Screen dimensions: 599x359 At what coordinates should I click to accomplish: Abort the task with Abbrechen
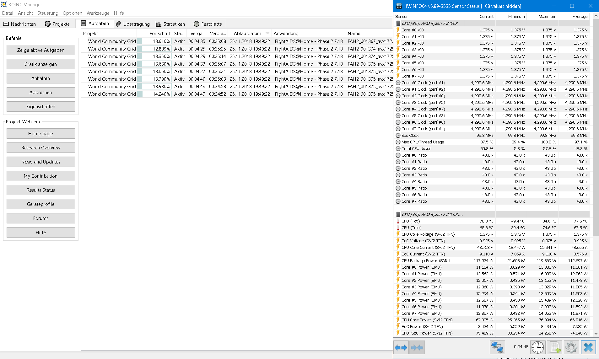[41, 93]
